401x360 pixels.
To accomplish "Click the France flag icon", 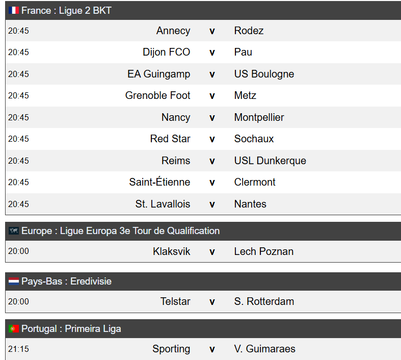I will 14,11.
